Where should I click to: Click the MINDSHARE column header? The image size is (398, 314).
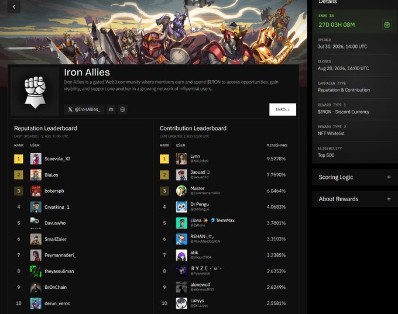[277, 145]
